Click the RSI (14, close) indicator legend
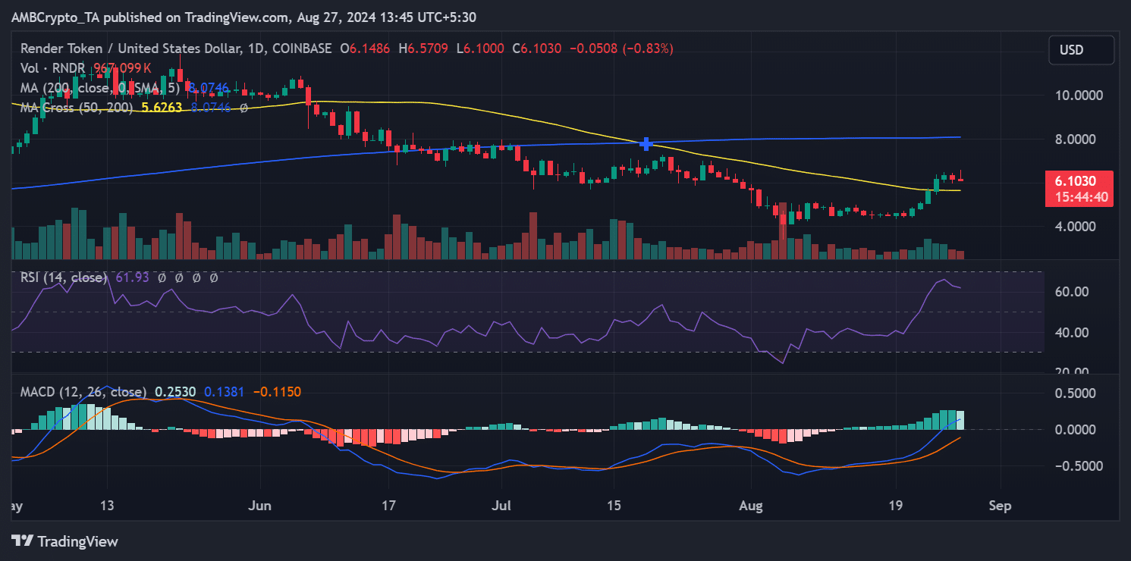This screenshot has height=561, width=1131. coord(64,278)
